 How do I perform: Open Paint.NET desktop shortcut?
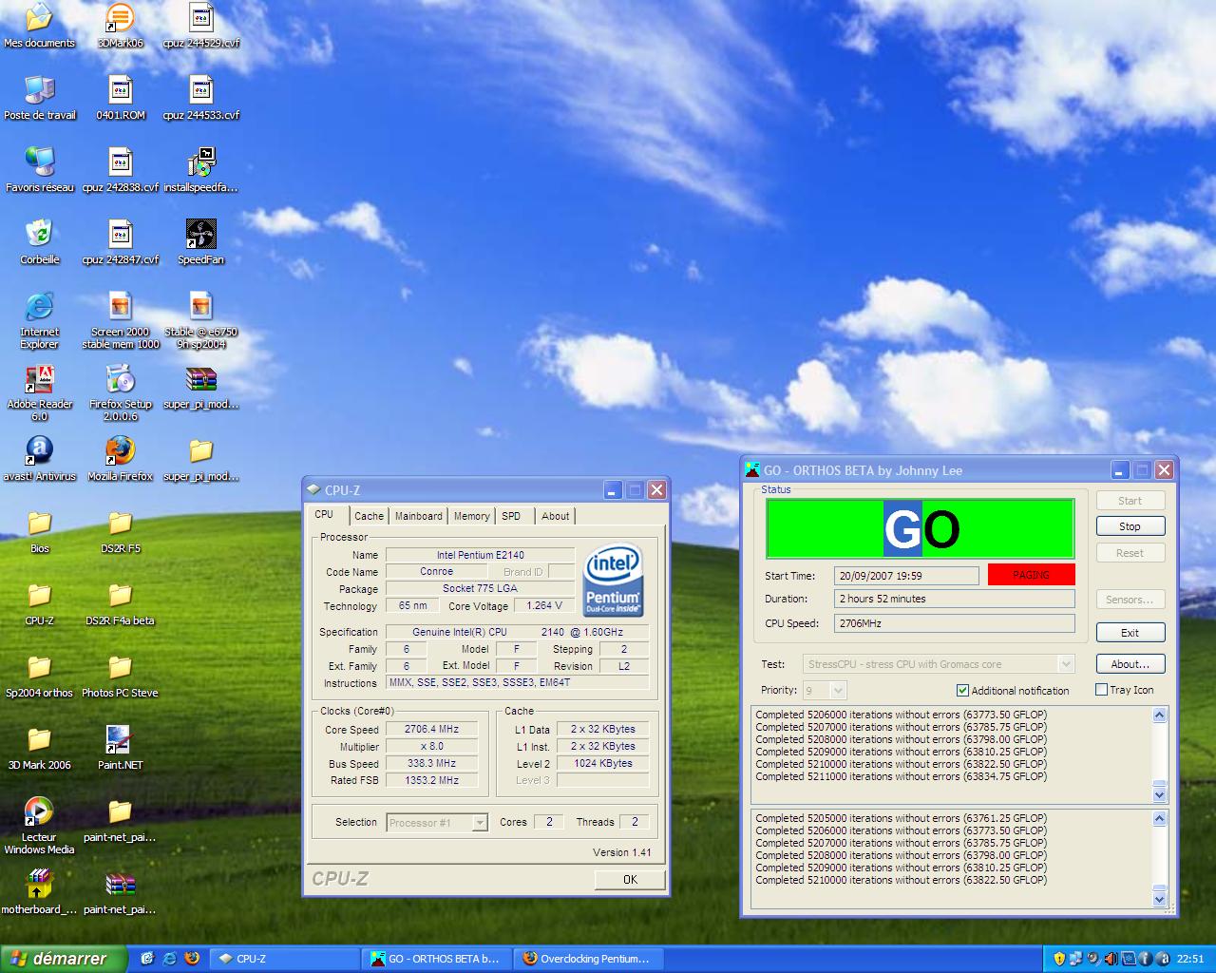[x=120, y=741]
